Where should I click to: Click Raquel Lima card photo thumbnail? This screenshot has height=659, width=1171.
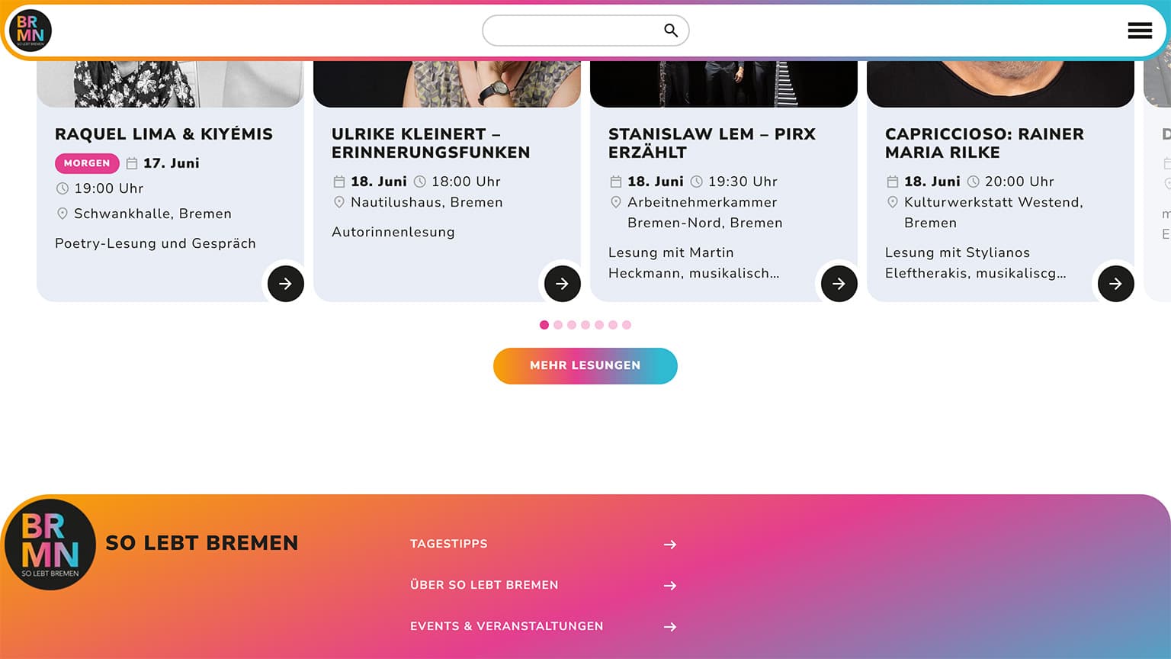click(170, 84)
